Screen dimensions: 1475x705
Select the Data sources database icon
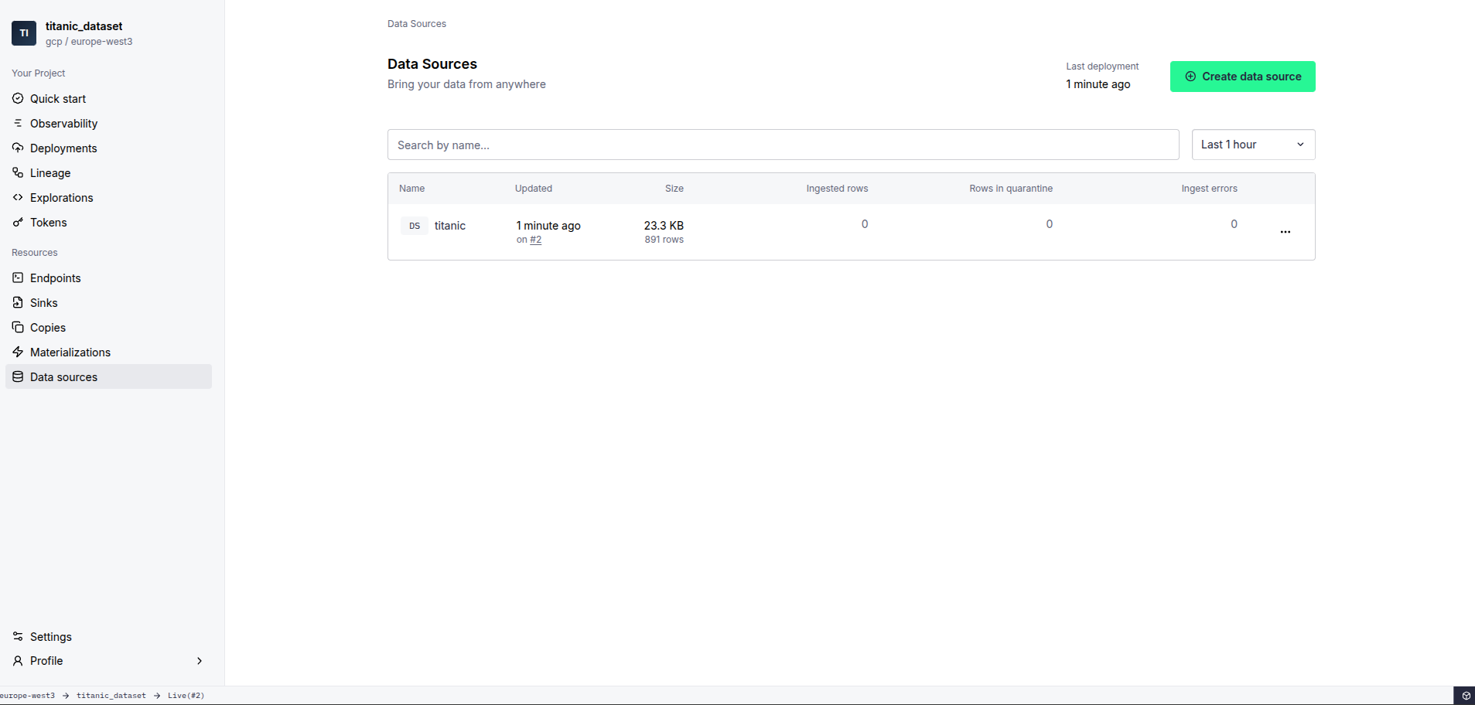coord(19,376)
